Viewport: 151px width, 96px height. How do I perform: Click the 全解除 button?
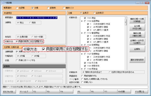[137, 49]
